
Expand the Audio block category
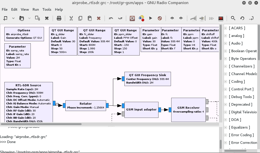pyautogui.click(x=225, y=44)
